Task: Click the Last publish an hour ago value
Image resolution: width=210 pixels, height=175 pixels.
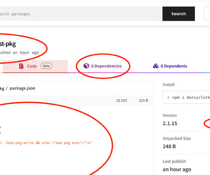Action: click(x=177, y=169)
